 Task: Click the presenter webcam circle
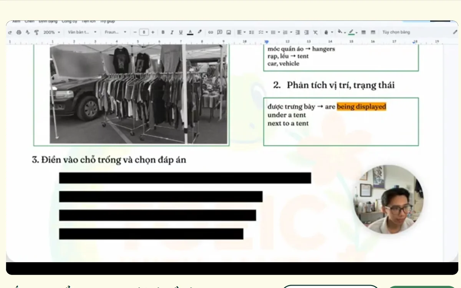click(388, 199)
